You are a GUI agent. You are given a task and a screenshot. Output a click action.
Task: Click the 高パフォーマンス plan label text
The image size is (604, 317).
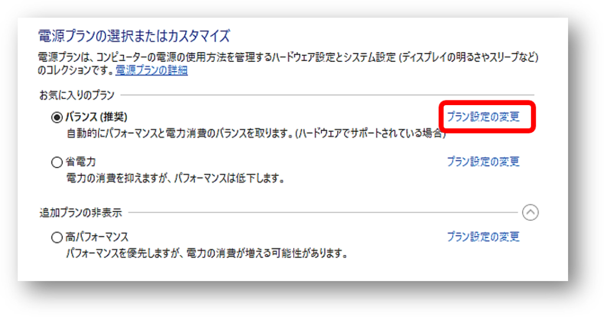pos(97,237)
